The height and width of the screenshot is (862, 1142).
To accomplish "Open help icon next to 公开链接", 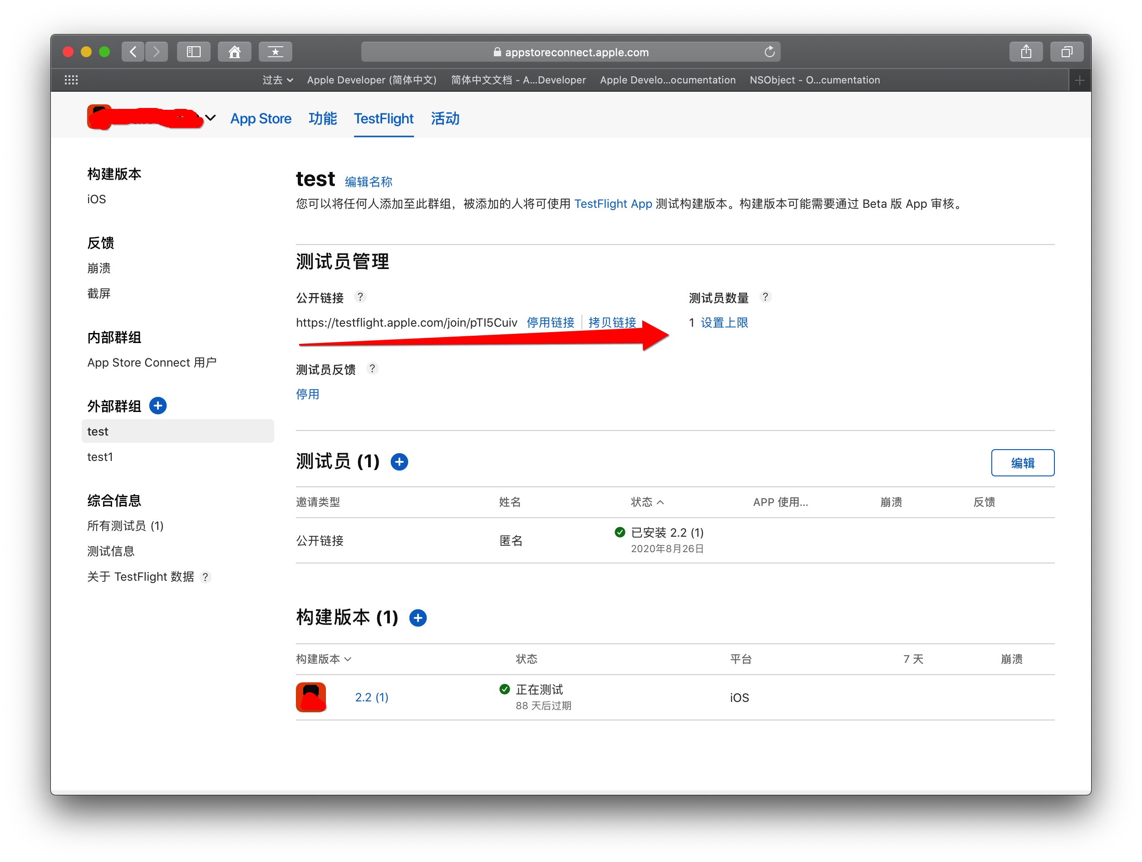I will click(360, 297).
